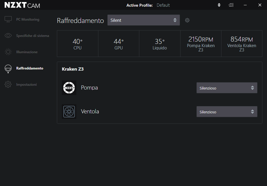
Task: Click the PC Monitoring monitor icon
Action: 8,19
